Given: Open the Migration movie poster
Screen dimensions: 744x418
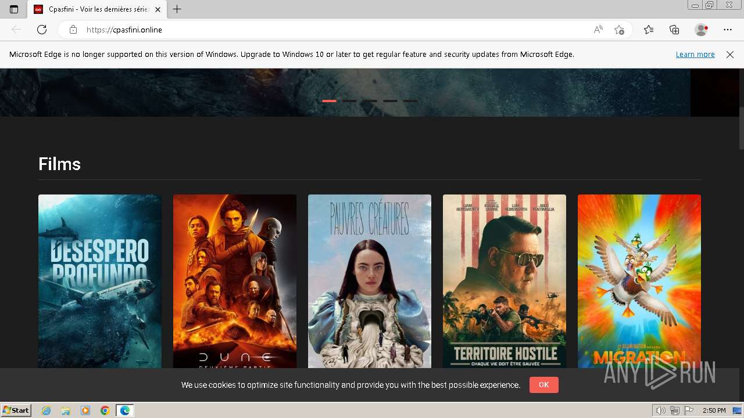Looking at the screenshot, I should coord(639,281).
